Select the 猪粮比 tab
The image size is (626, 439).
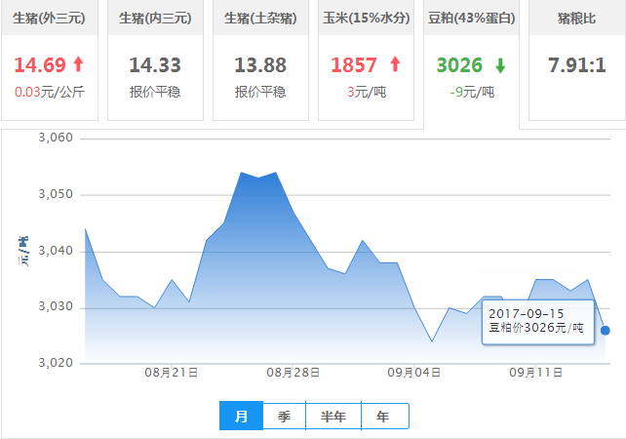[577, 60]
